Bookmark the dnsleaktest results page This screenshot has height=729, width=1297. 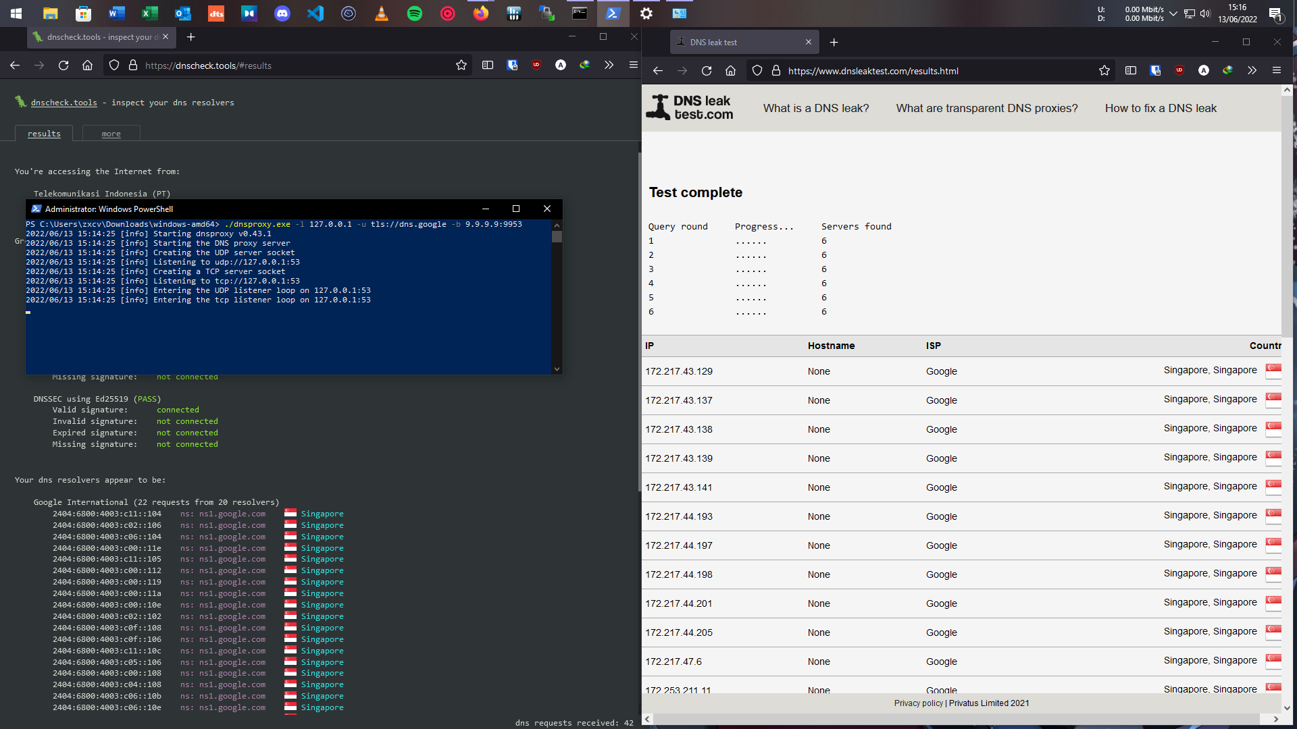1104,71
